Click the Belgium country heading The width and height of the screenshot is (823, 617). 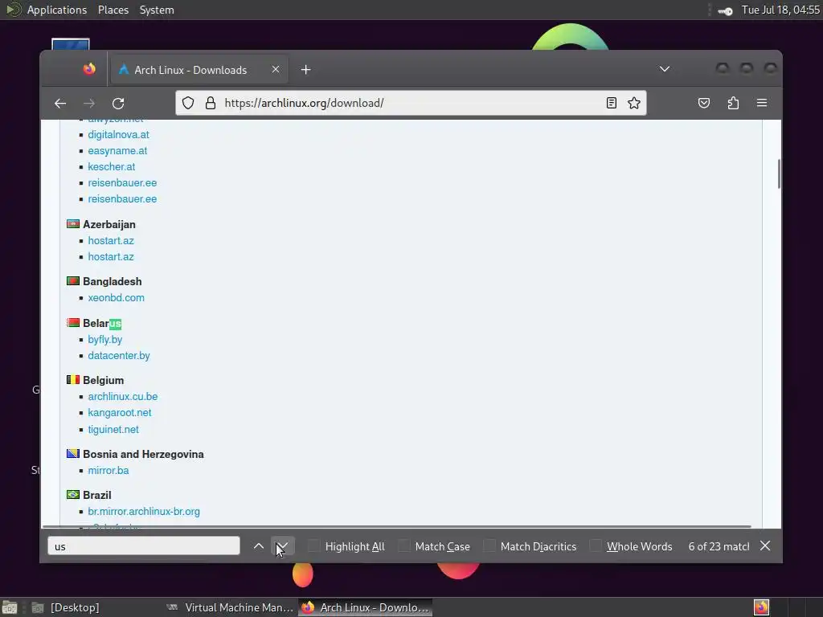tap(104, 380)
